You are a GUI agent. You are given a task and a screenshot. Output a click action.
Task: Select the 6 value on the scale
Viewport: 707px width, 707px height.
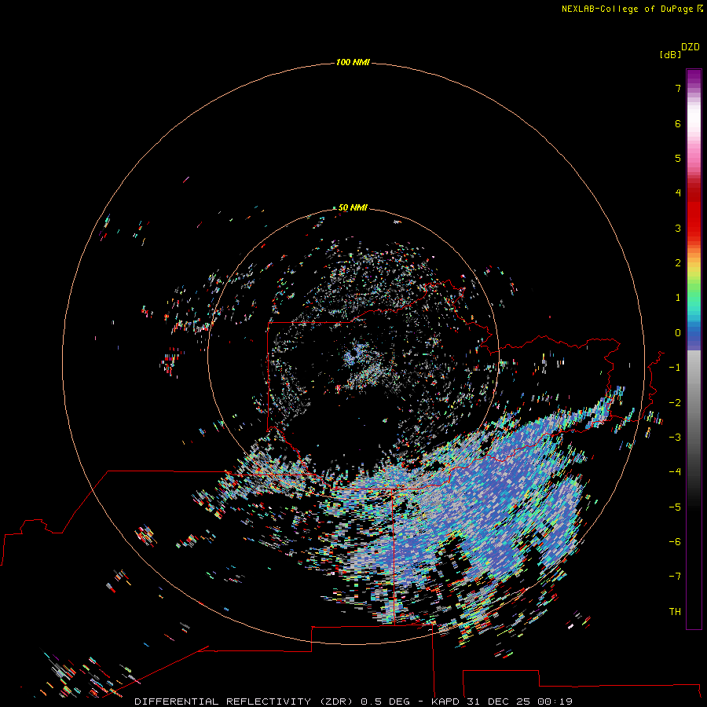678,123
